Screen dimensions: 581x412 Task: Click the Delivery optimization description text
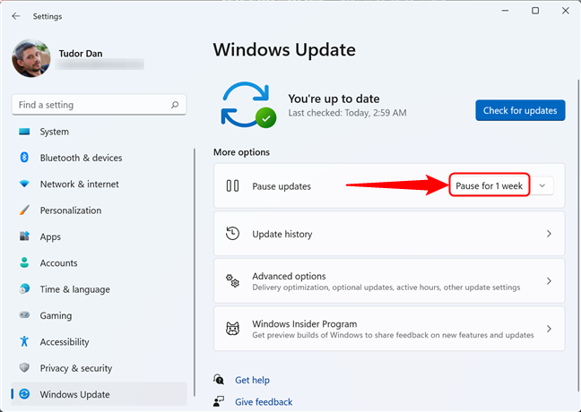[386, 288]
